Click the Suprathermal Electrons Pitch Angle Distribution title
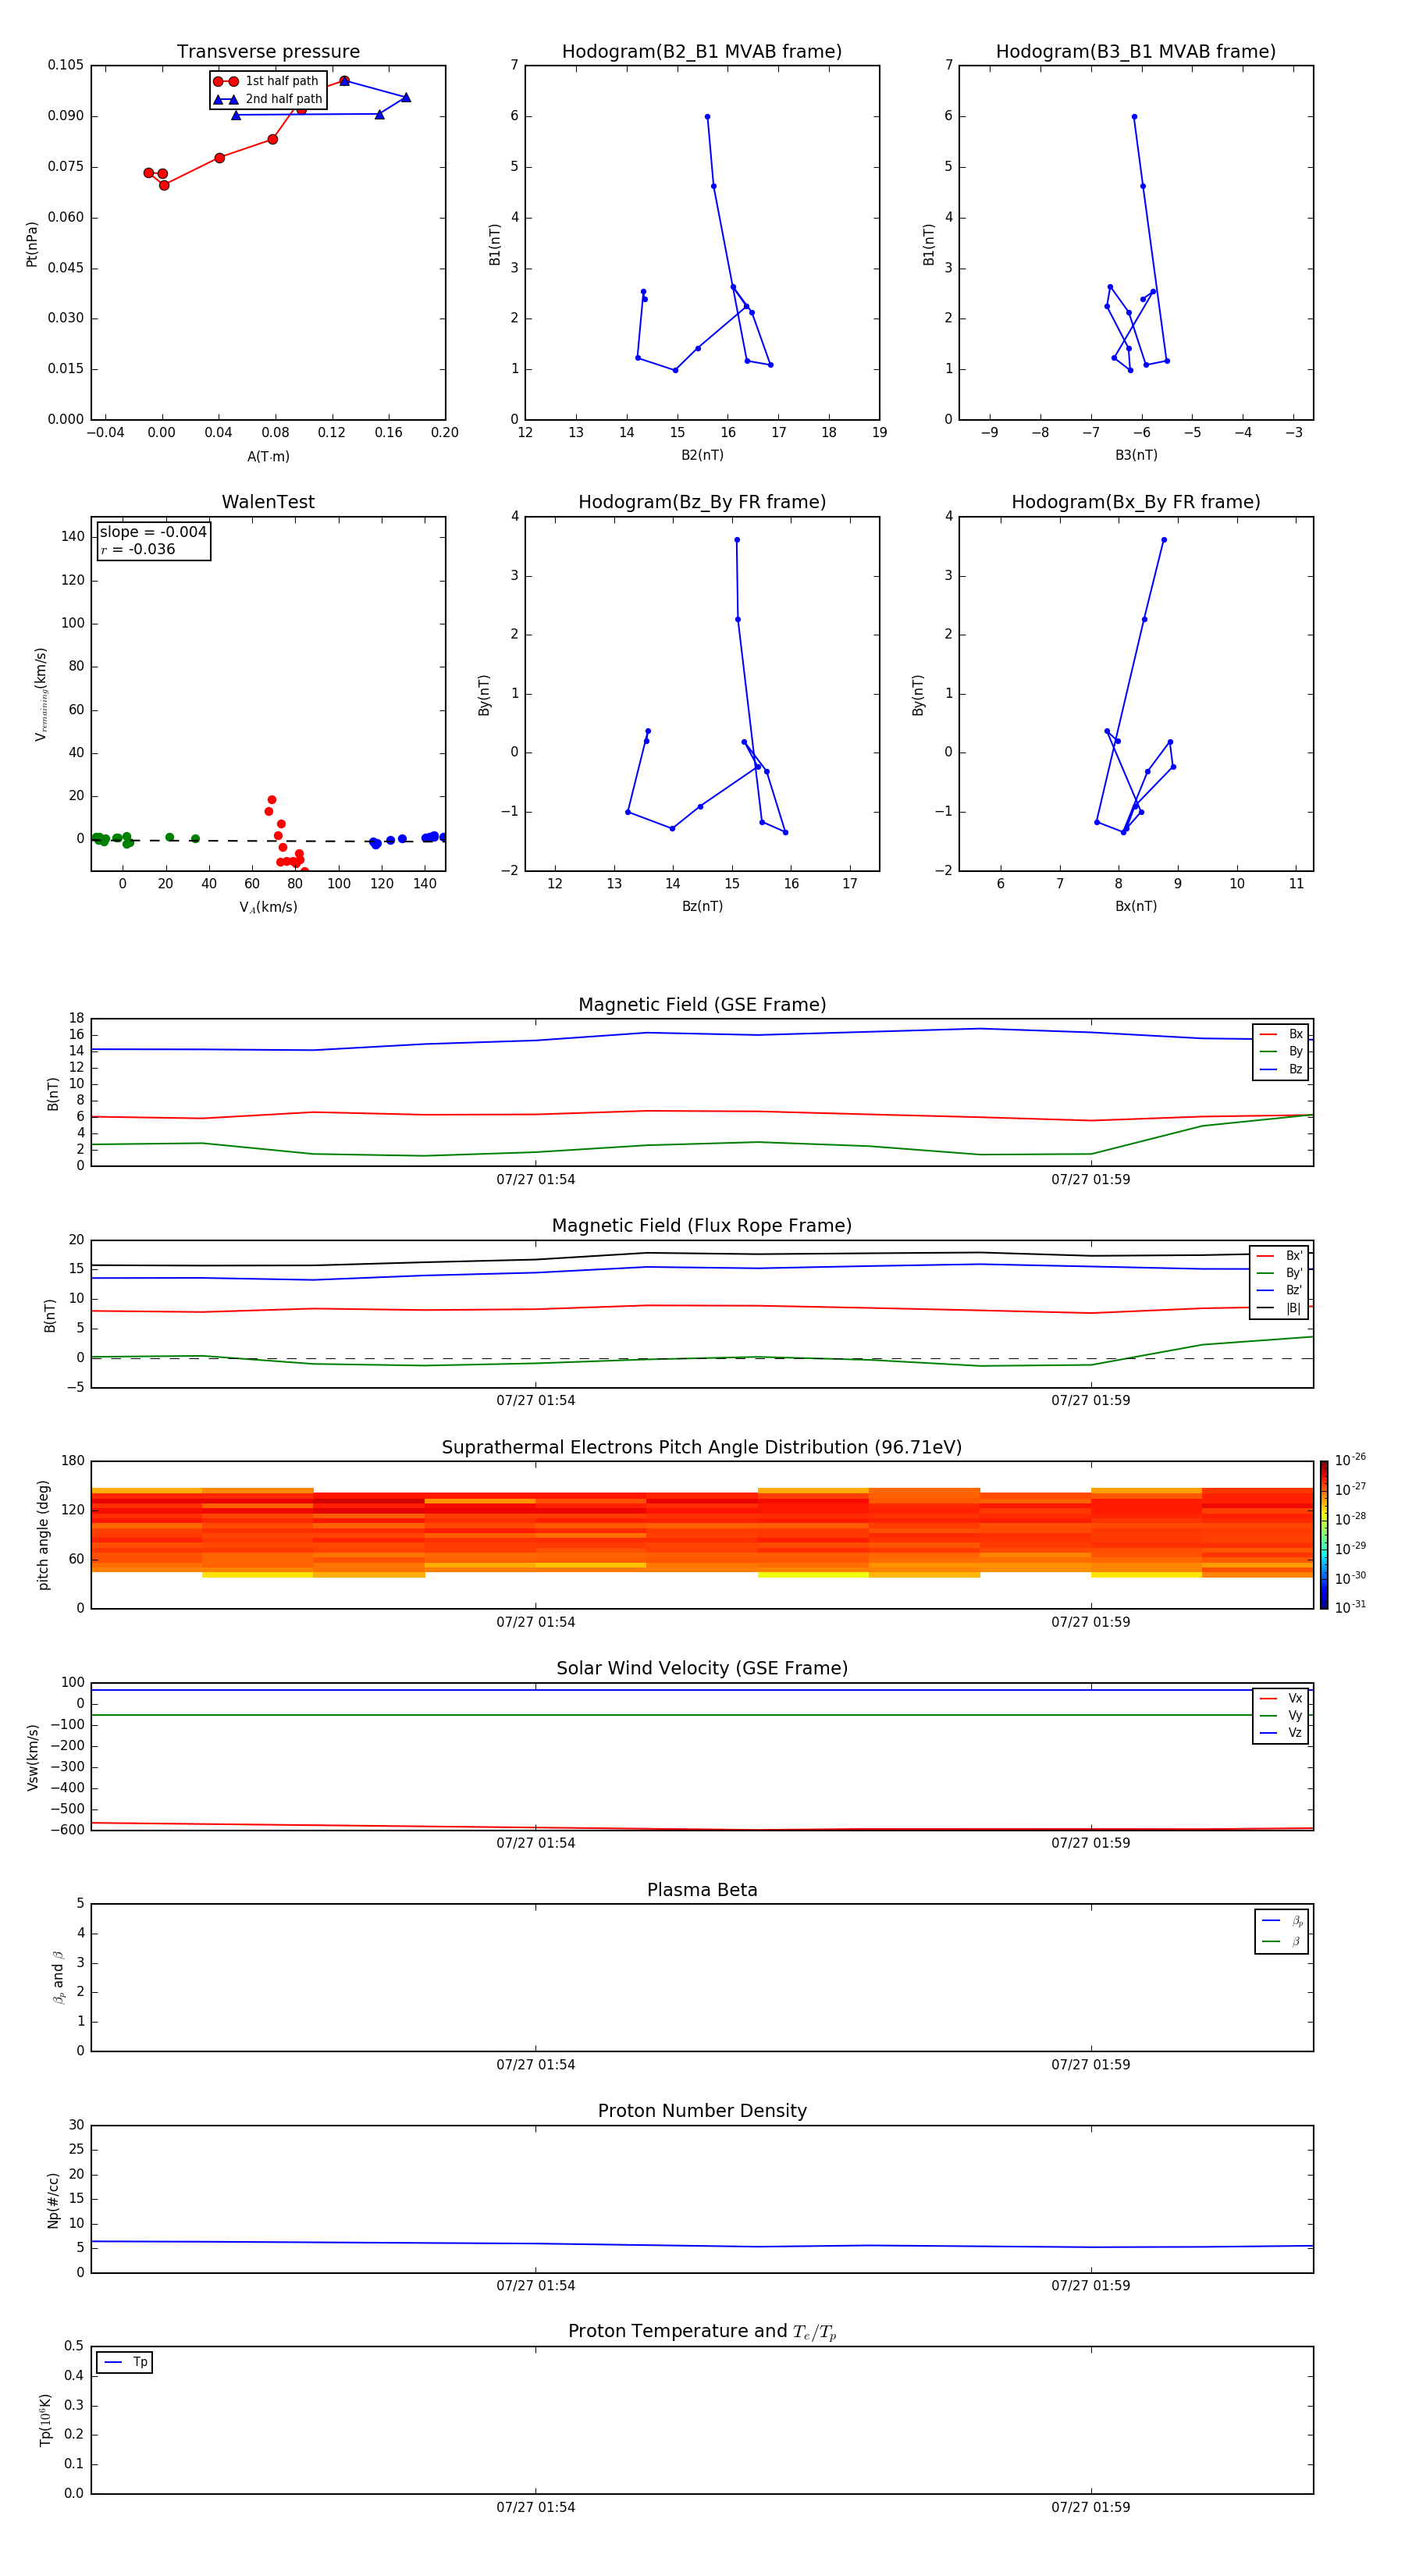 click(x=702, y=1448)
